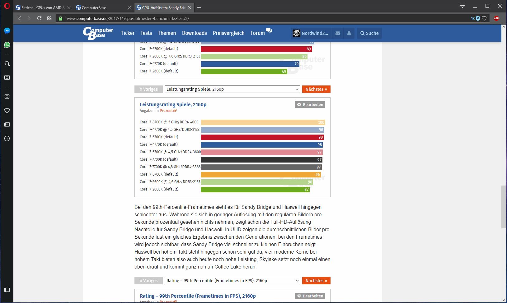507x303 pixels.
Task: Show site security info via the green lock
Action: click(60, 18)
